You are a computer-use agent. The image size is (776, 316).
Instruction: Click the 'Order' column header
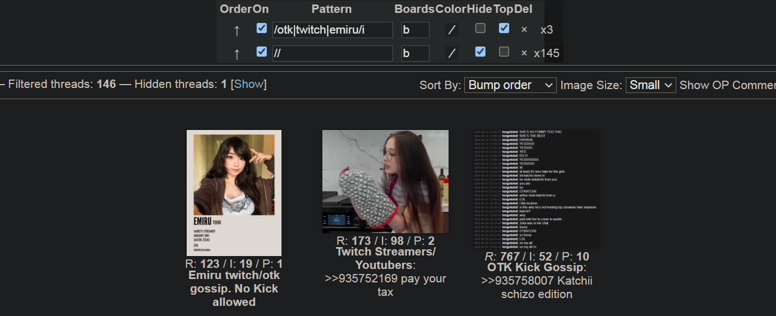(x=236, y=9)
